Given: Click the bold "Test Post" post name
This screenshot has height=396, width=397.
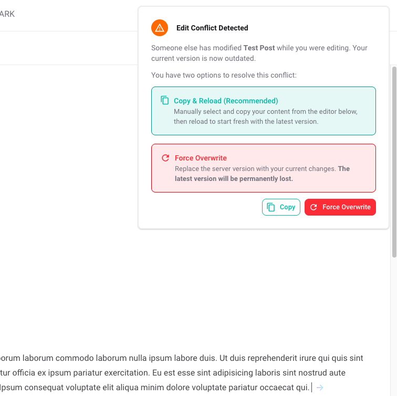Looking at the screenshot, I should tap(259, 48).
